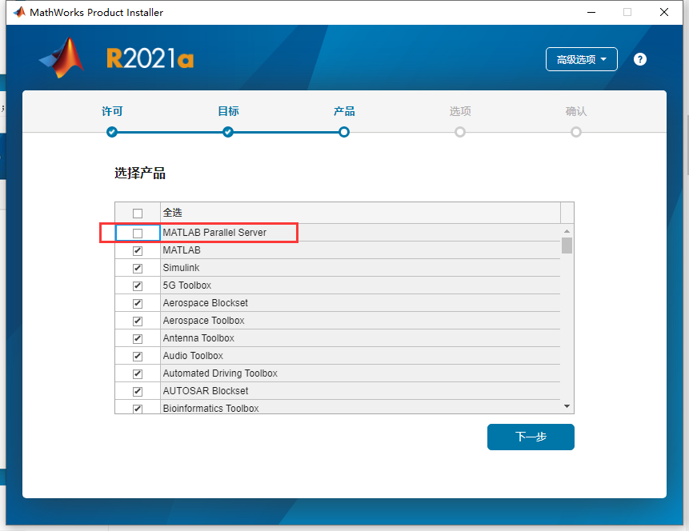Click the 确认 step circle indicator
Viewport: 689px width, 531px height.
575,132
